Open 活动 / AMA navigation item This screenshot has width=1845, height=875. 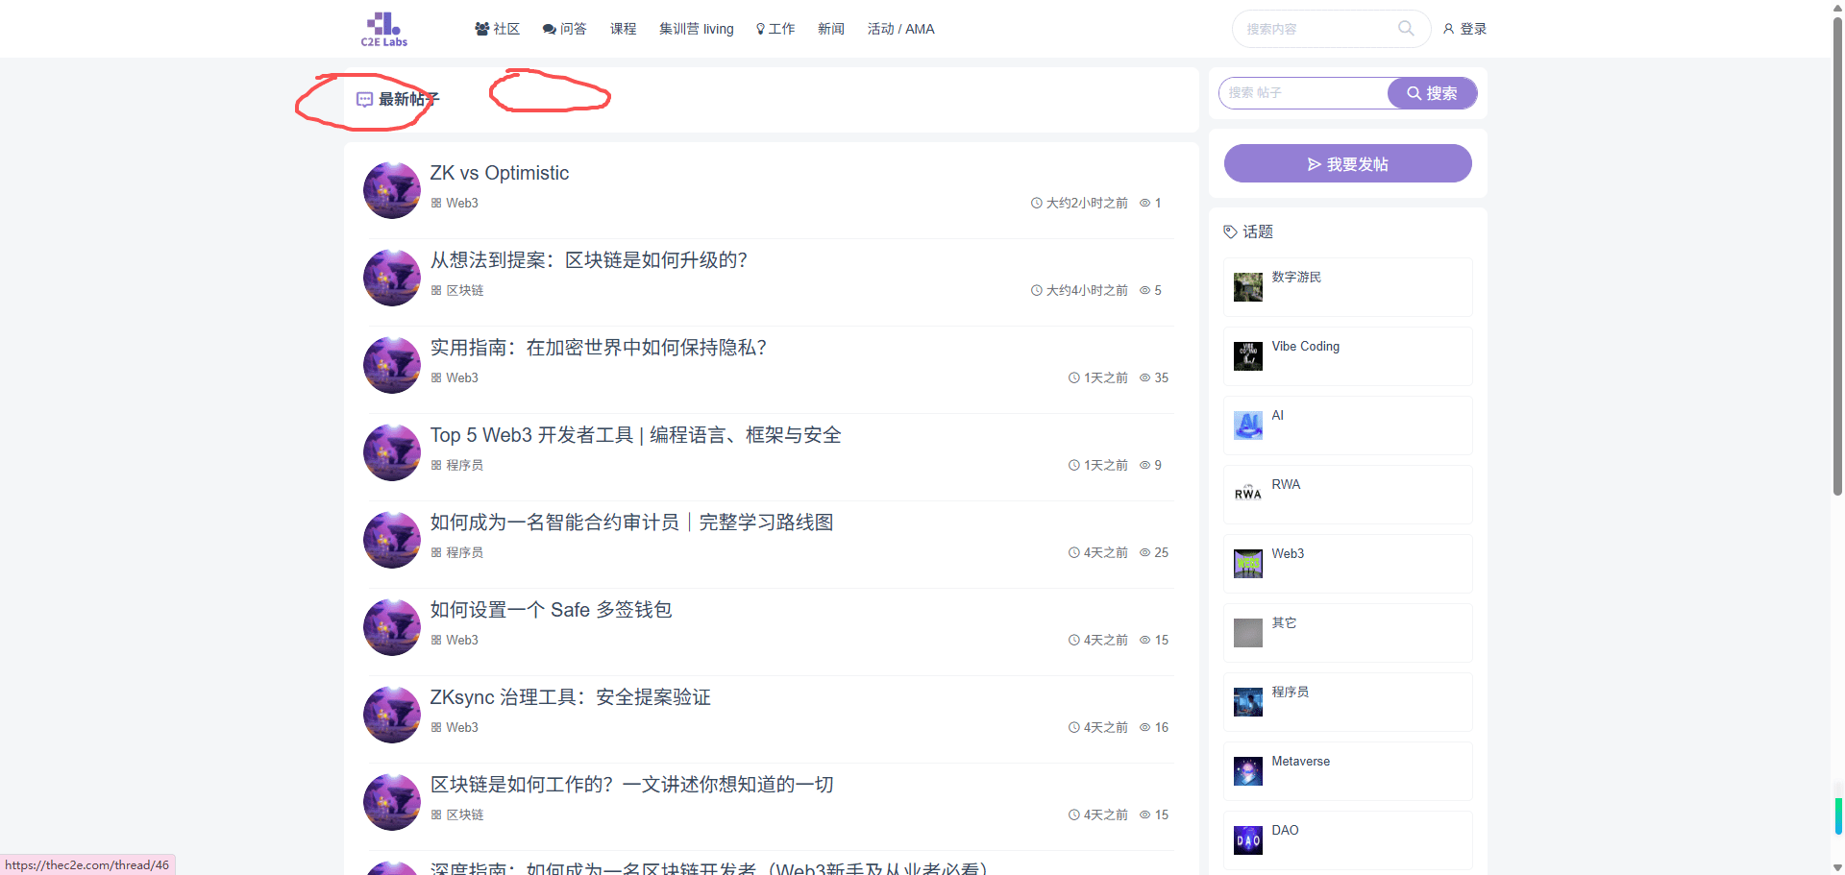(x=900, y=29)
